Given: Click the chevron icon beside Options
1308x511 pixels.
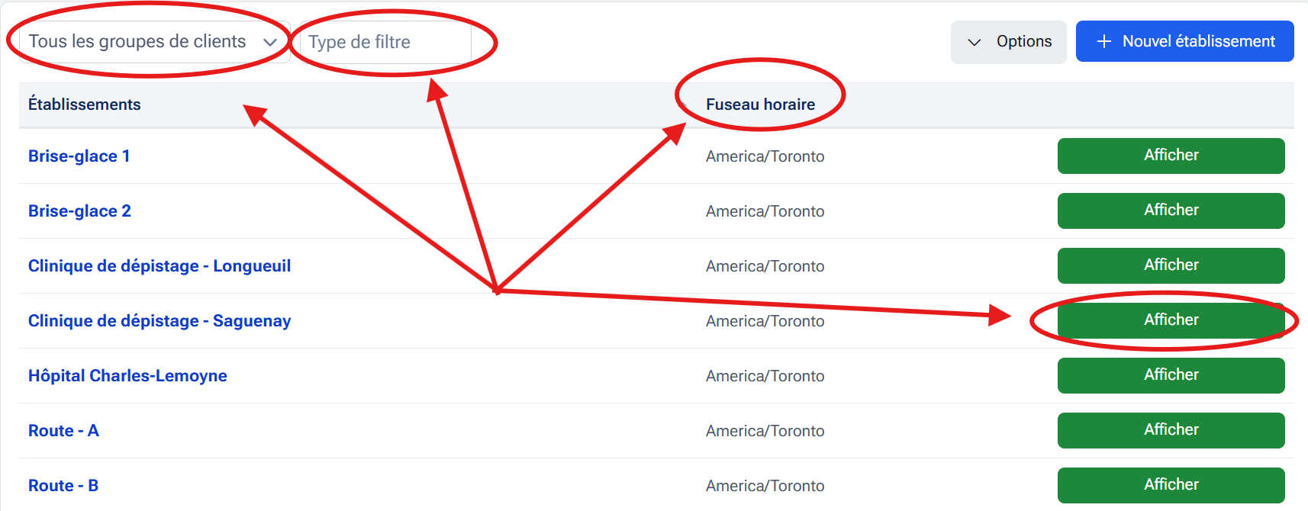Looking at the screenshot, I should click(x=975, y=42).
